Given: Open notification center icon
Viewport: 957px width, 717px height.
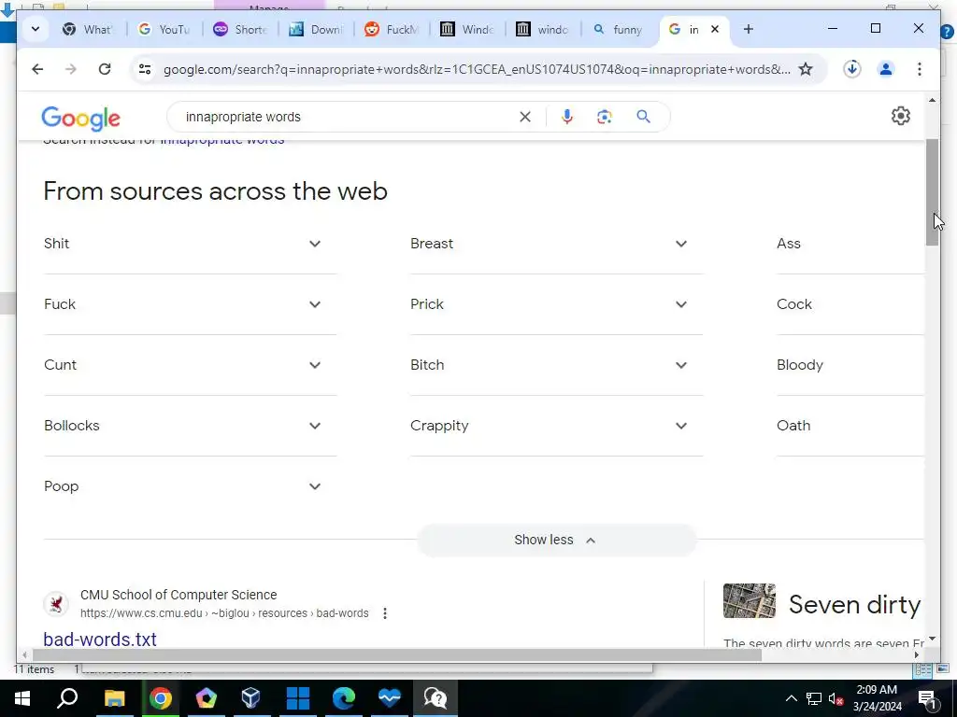Looking at the screenshot, I should click(928, 698).
